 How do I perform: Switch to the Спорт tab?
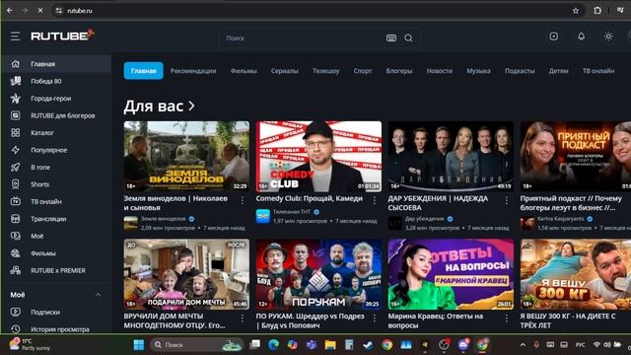(x=363, y=71)
